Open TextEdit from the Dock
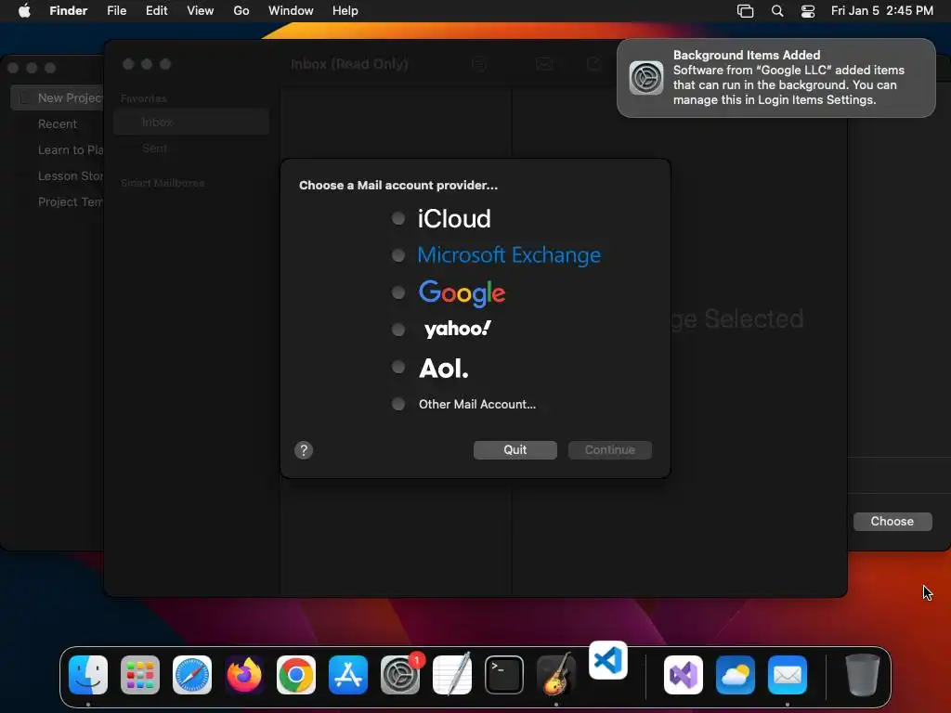This screenshot has width=951, height=713. click(452, 674)
